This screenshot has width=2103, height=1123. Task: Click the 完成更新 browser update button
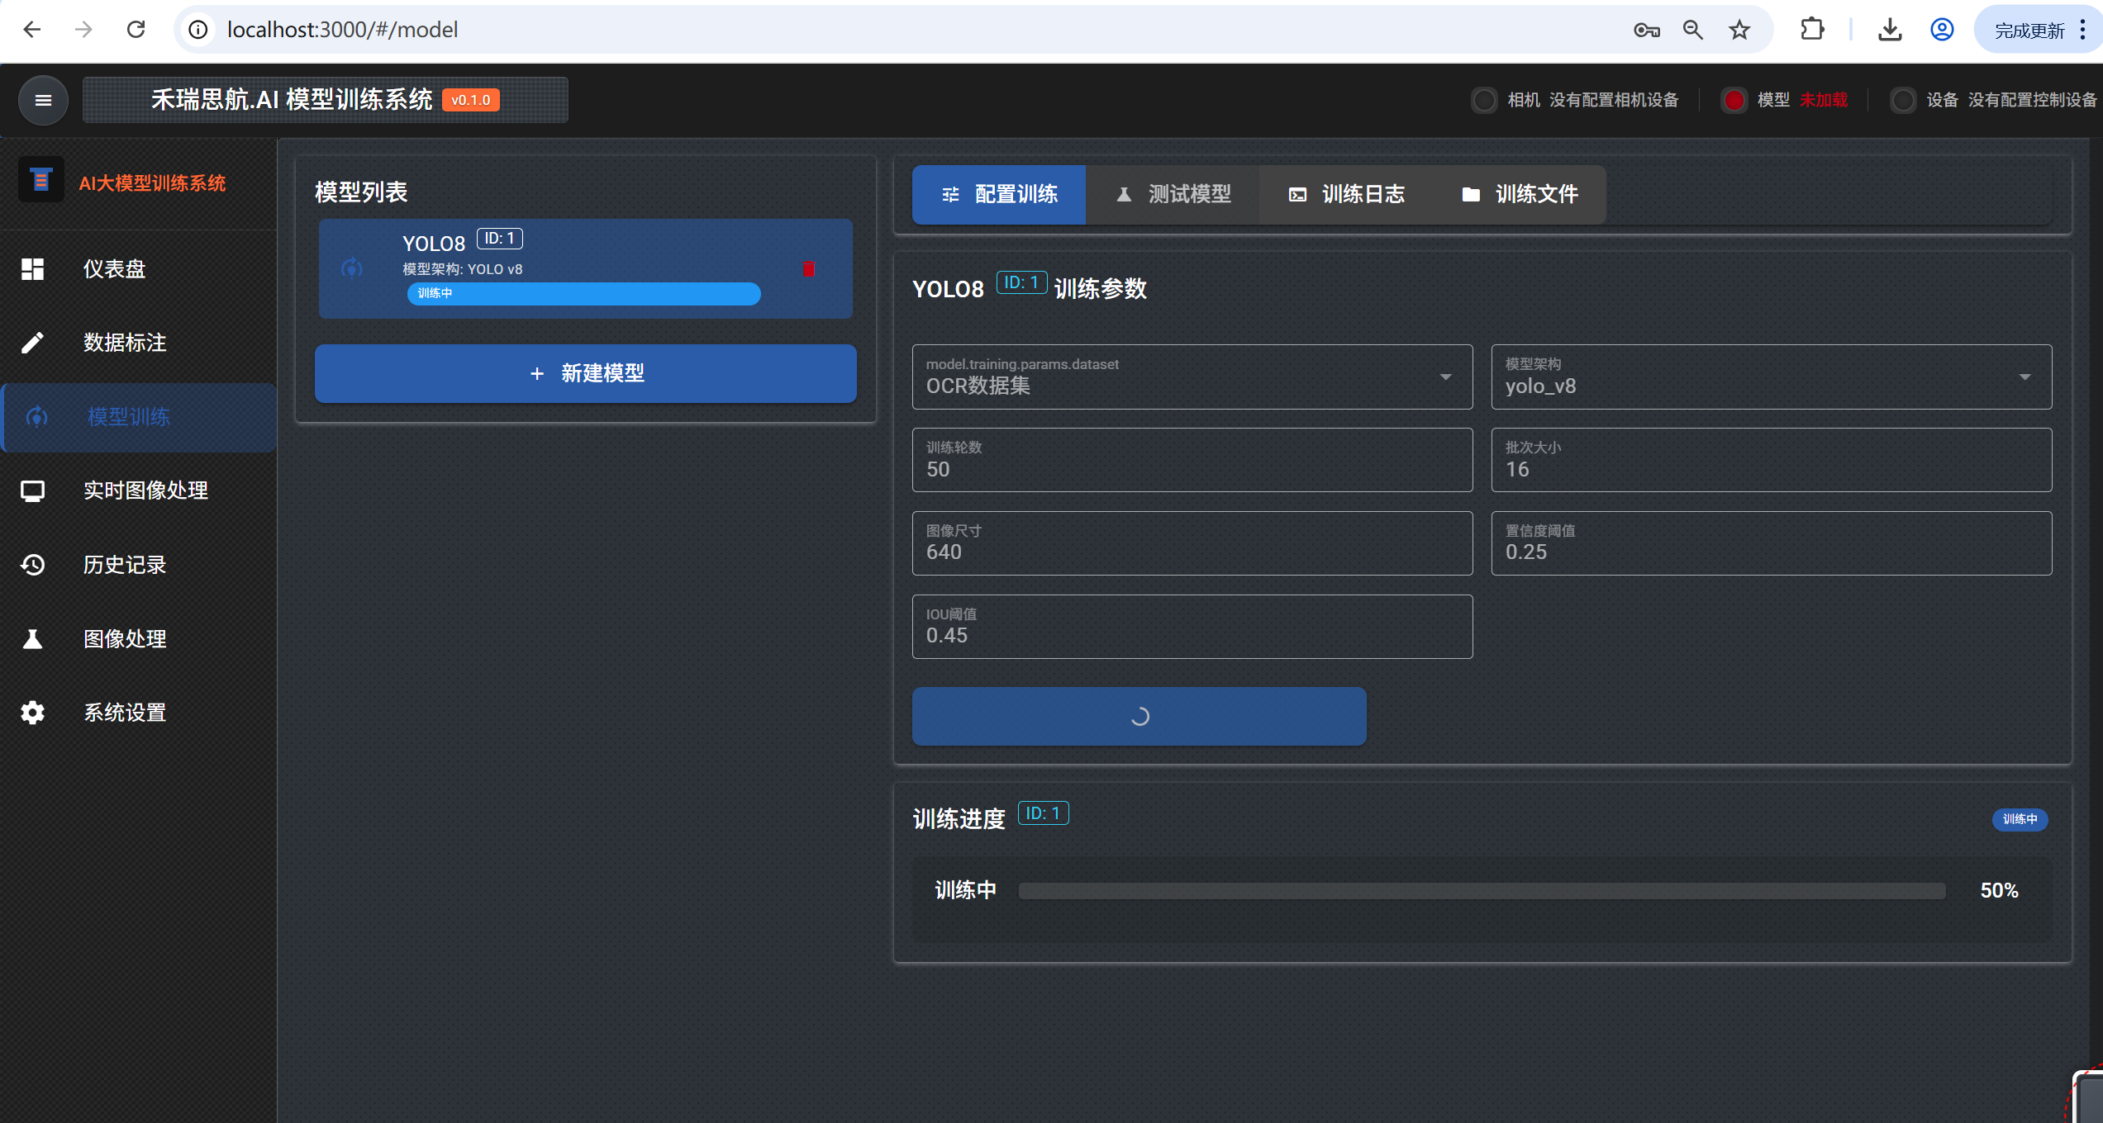[x=2036, y=31]
